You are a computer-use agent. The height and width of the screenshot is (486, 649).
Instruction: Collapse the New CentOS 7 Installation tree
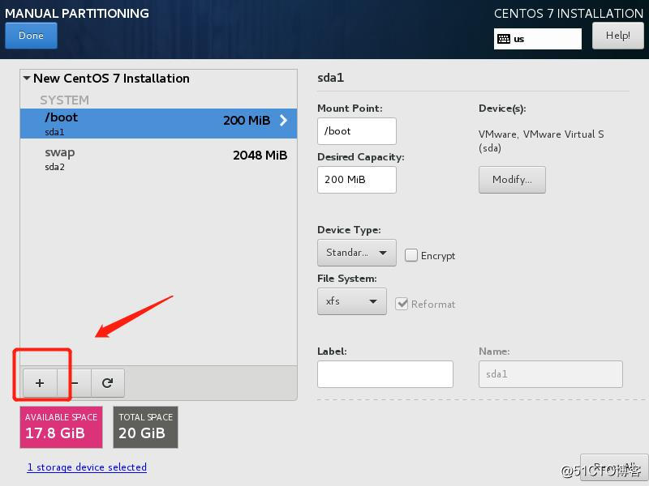pos(27,78)
